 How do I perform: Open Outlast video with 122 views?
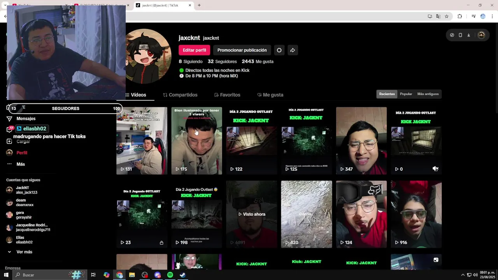coord(251,141)
